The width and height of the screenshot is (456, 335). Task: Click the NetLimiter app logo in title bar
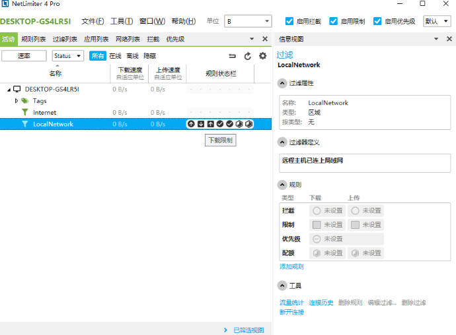pos(5,4)
